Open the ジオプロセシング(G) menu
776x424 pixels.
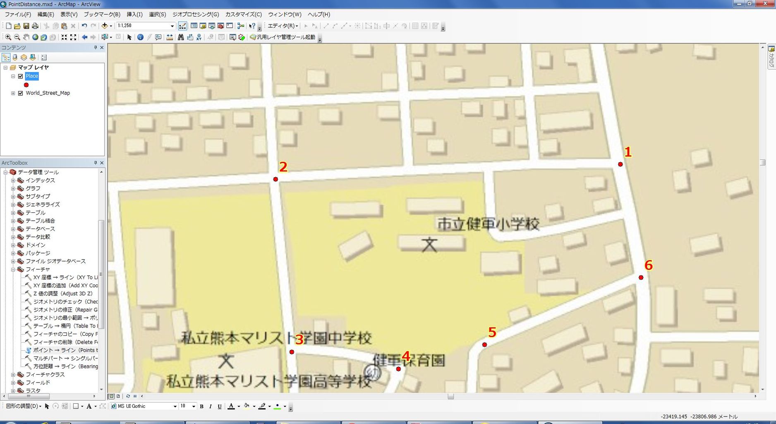(x=196, y=14)
